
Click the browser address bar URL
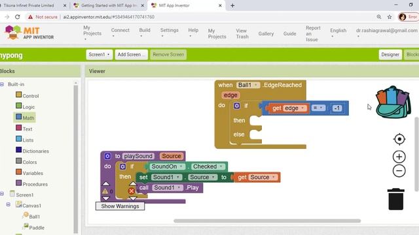(109, 17)
